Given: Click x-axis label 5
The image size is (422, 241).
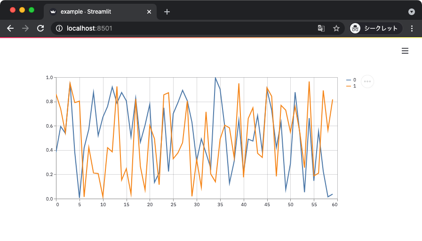Looking at the screenshot, I should tap(80, 205).
